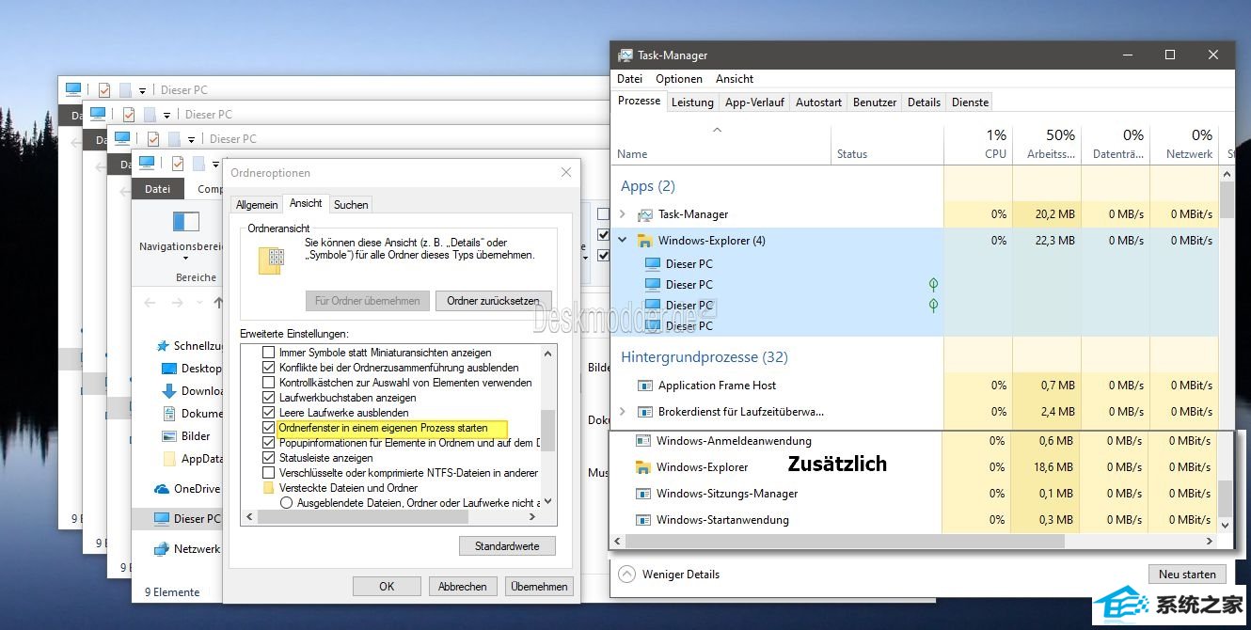Screen dimensions: 1251x630
Task: Click the Explorer Back arrow button
Action: 150,303
